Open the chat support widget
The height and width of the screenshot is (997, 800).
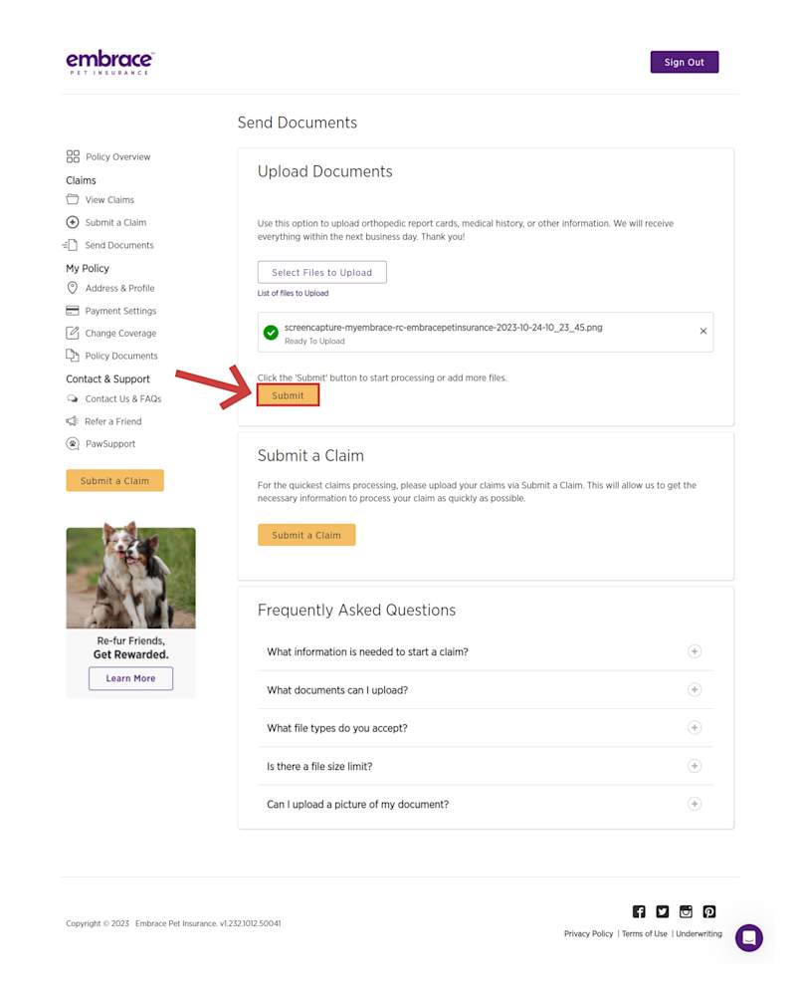click(748, 937)
